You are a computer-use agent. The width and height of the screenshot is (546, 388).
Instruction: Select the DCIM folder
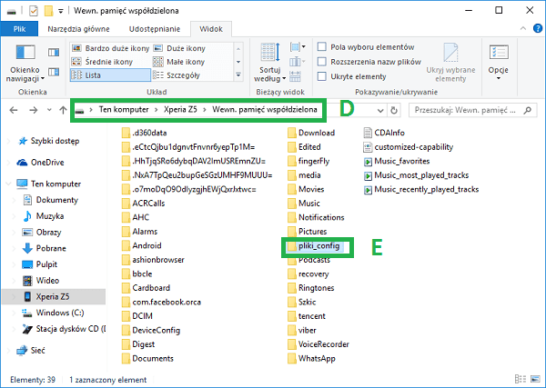coord(137,316)
